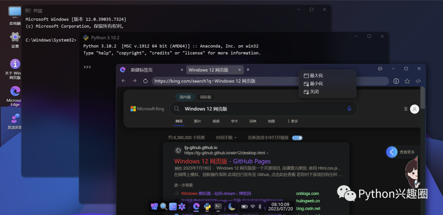Go back in the Edge browser
This screenshot has height=215, width=443.
click(123, 81)
